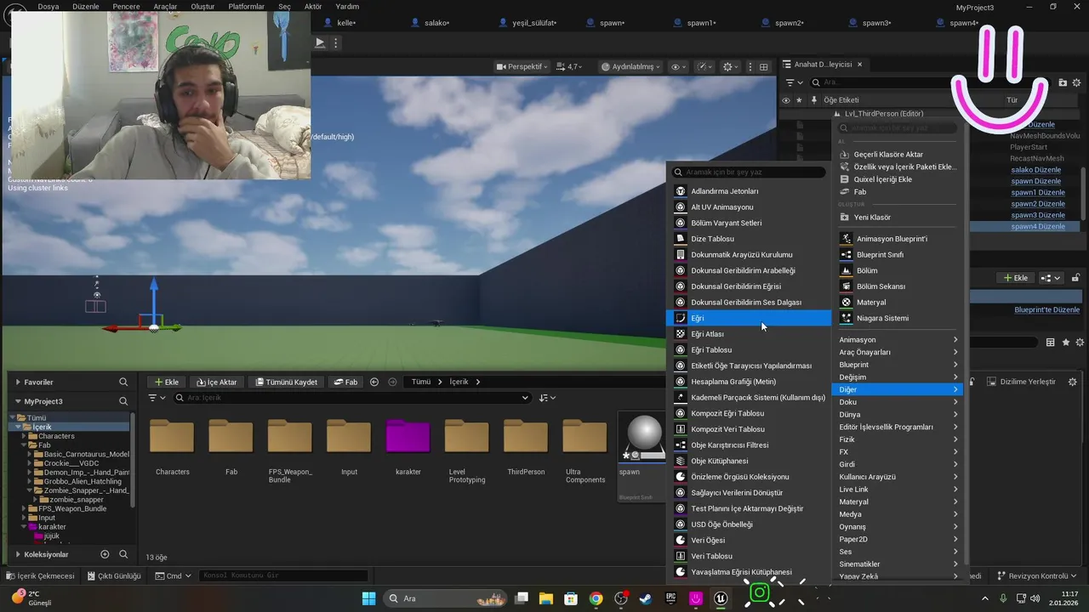Click the Bölüm Sekansı icon
The height and width of the screenshot is (612, 1089).
tap(846, 286)
